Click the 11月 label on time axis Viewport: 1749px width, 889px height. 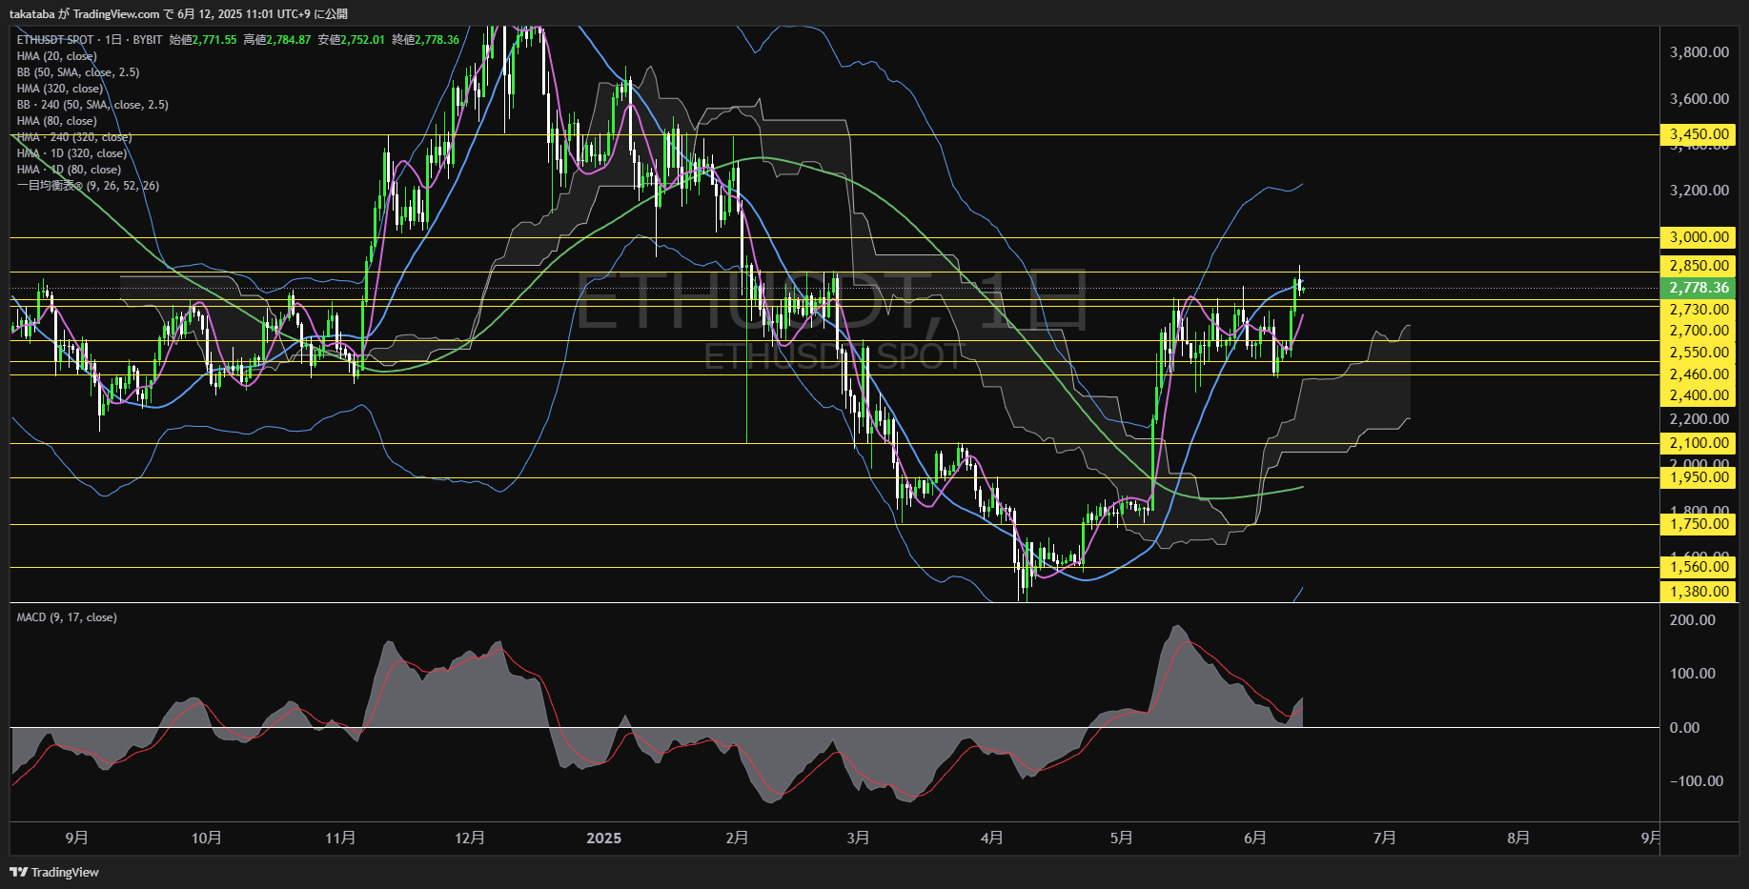click(340, 838)
